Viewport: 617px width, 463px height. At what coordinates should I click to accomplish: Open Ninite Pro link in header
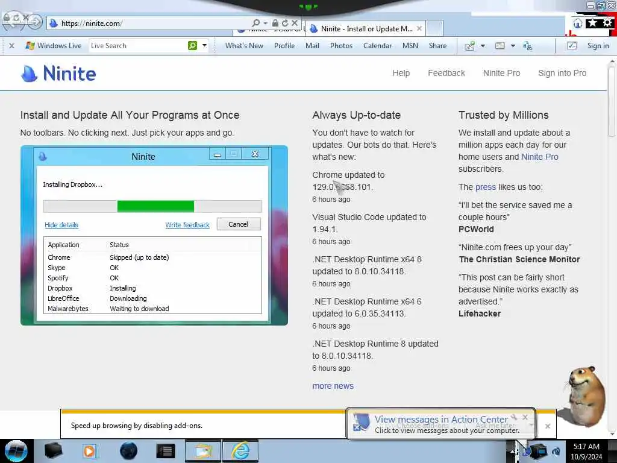501,73
